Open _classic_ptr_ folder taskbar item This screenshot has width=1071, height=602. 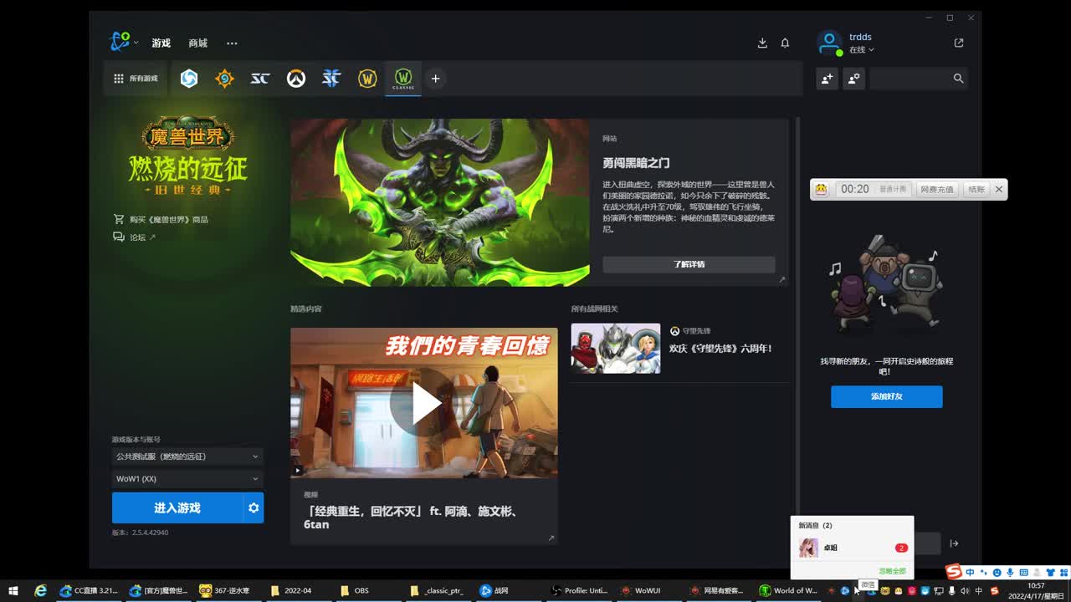coord(438,590)
